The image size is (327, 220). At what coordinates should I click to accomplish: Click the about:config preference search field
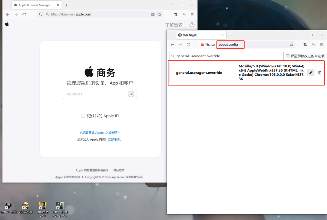point(226,56)
